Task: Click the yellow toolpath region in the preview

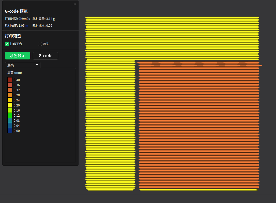Action: 172,38
